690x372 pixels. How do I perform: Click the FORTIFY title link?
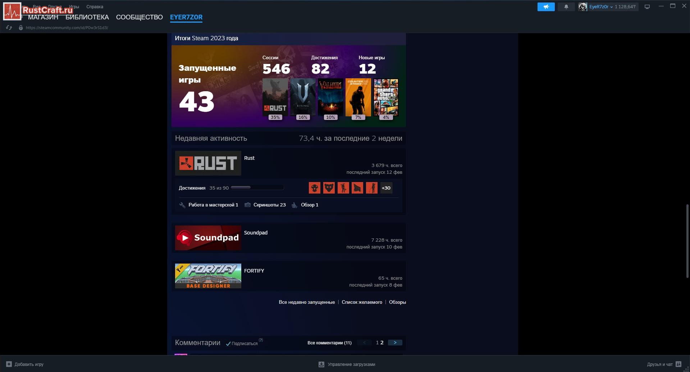(254, 271)
